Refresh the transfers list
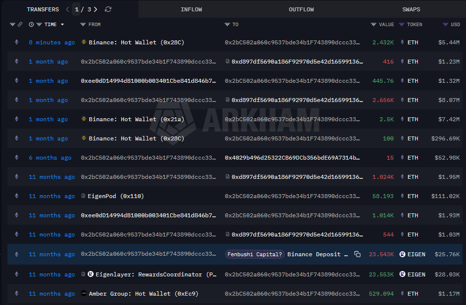466x305 pixels. [108, 9]
